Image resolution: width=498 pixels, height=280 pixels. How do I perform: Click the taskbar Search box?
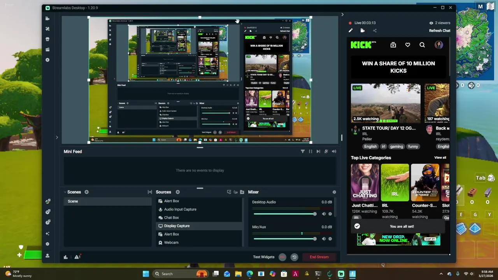pos(181,274)
